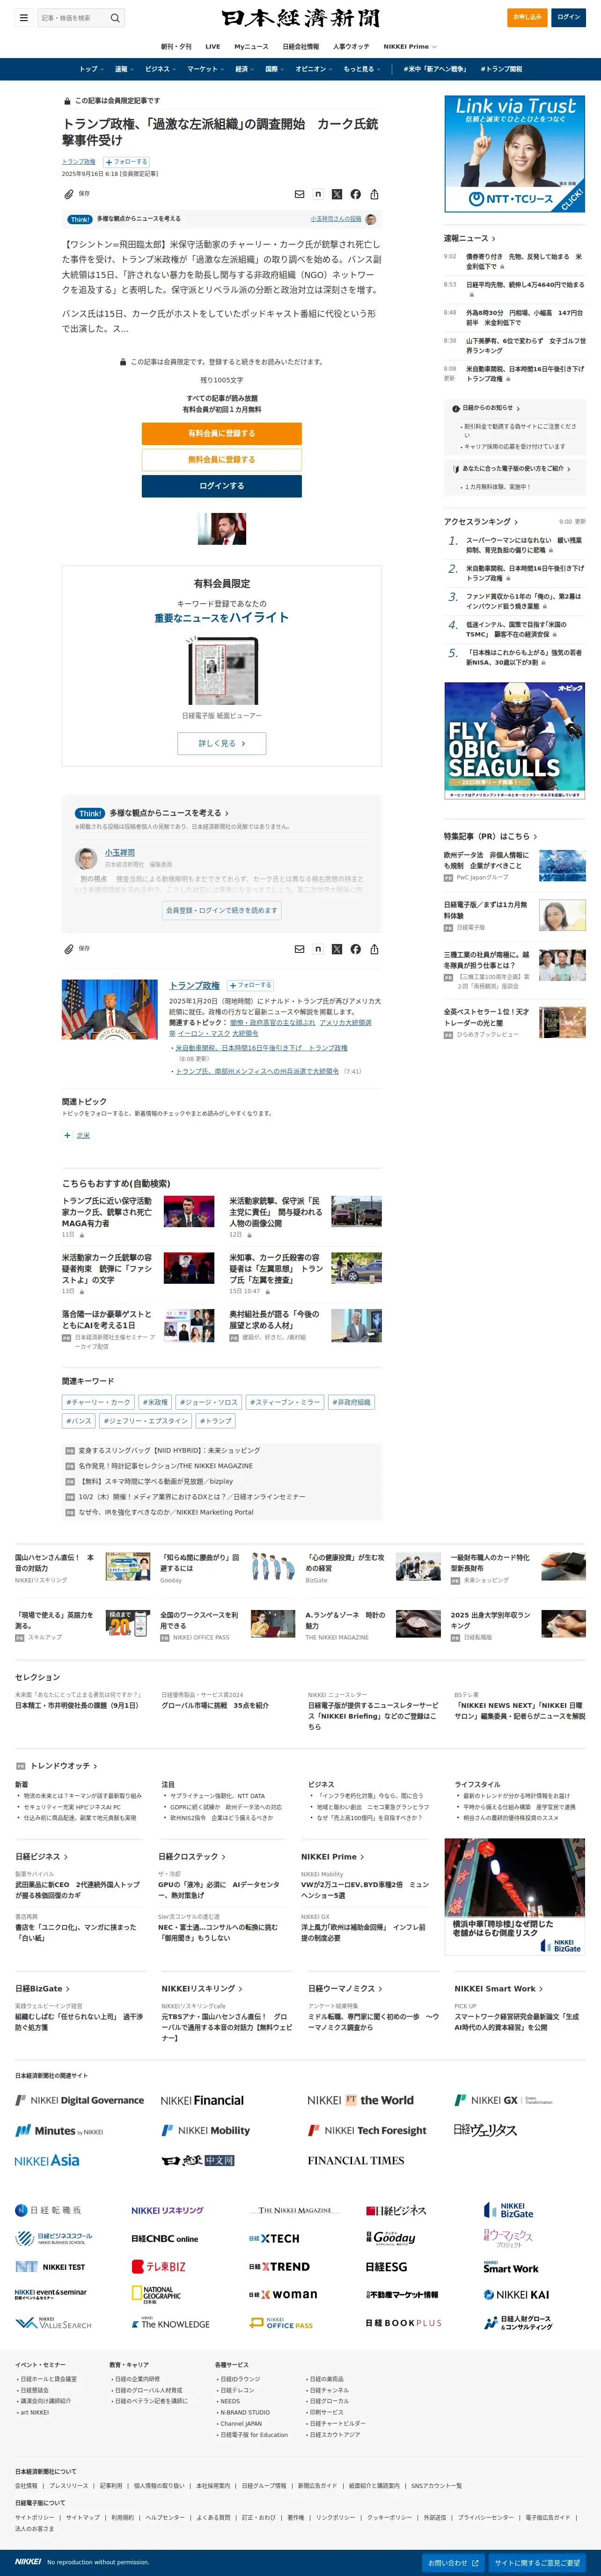Screen dimensions: 601x2576
Task: Follow the 北米 topic with plus button
Action: (67, 1135)
